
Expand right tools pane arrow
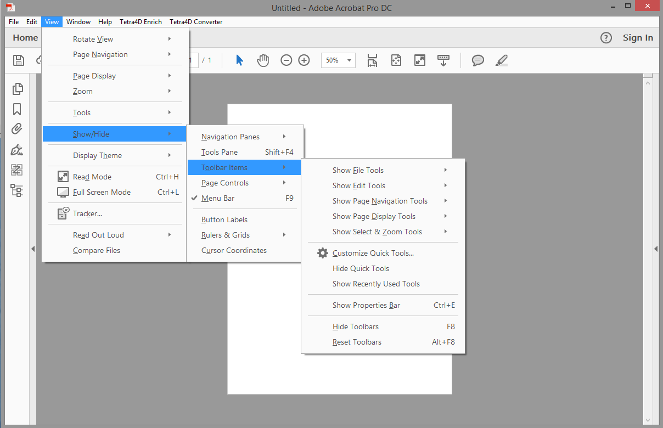pos(656,249)
